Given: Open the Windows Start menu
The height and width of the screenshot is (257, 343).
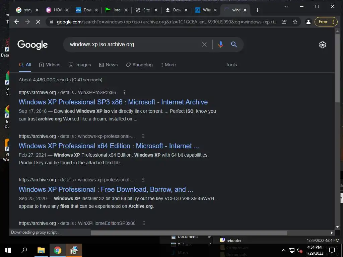Looking at the screenshot, I should (x=8, y=250).
